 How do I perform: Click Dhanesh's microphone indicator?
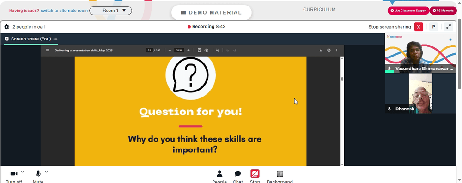389,109
